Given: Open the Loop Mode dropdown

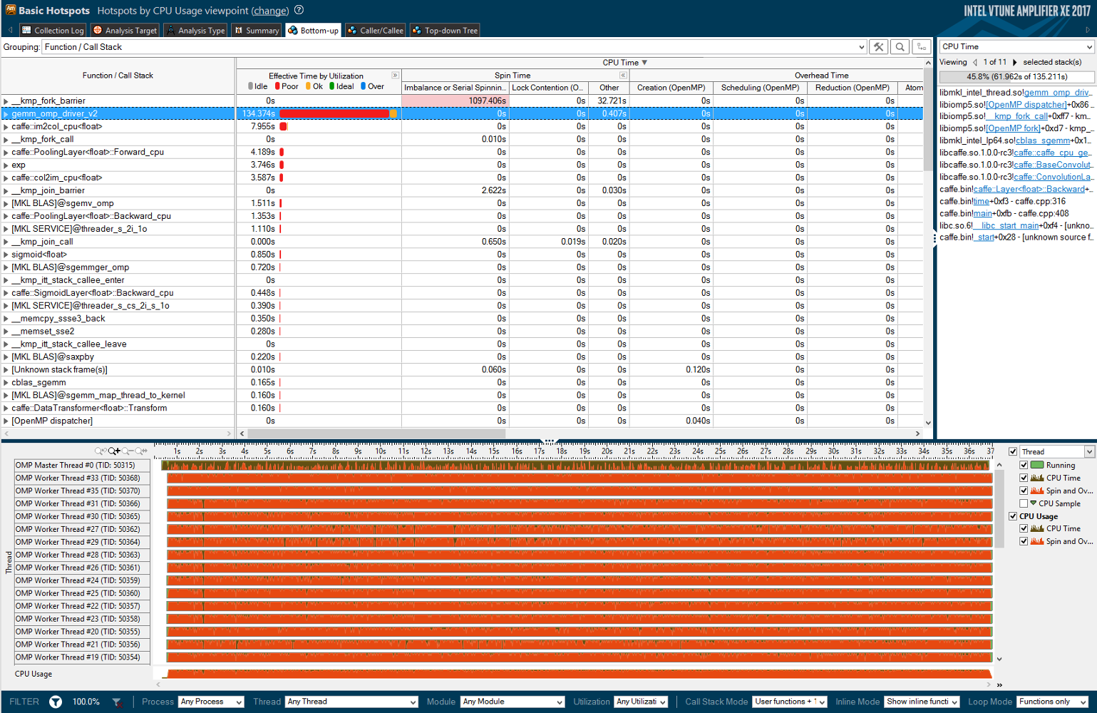Looking at the screenshot, I should 1053,702.
